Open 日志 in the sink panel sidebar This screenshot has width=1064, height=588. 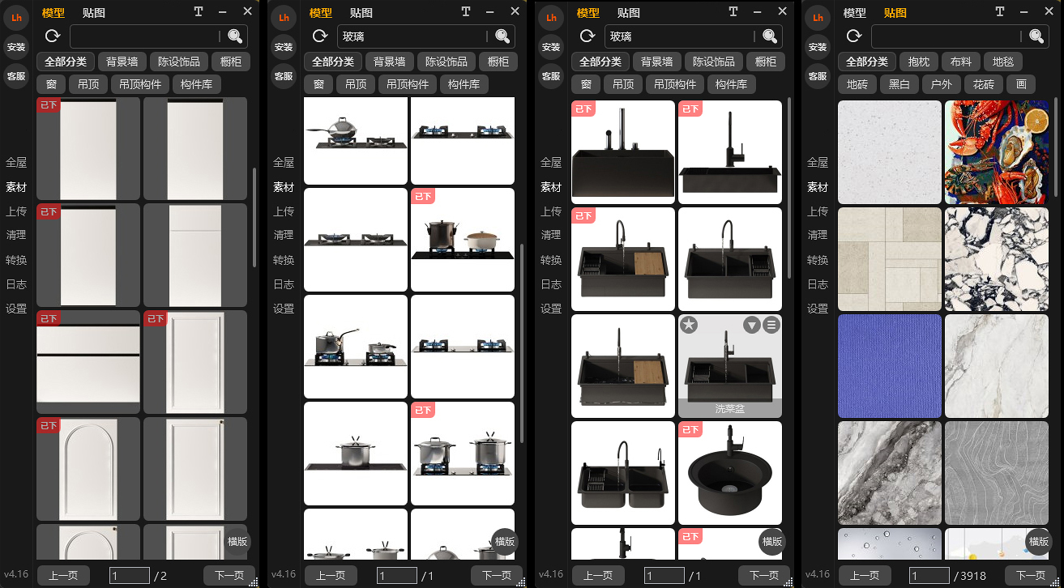(551, 284)
